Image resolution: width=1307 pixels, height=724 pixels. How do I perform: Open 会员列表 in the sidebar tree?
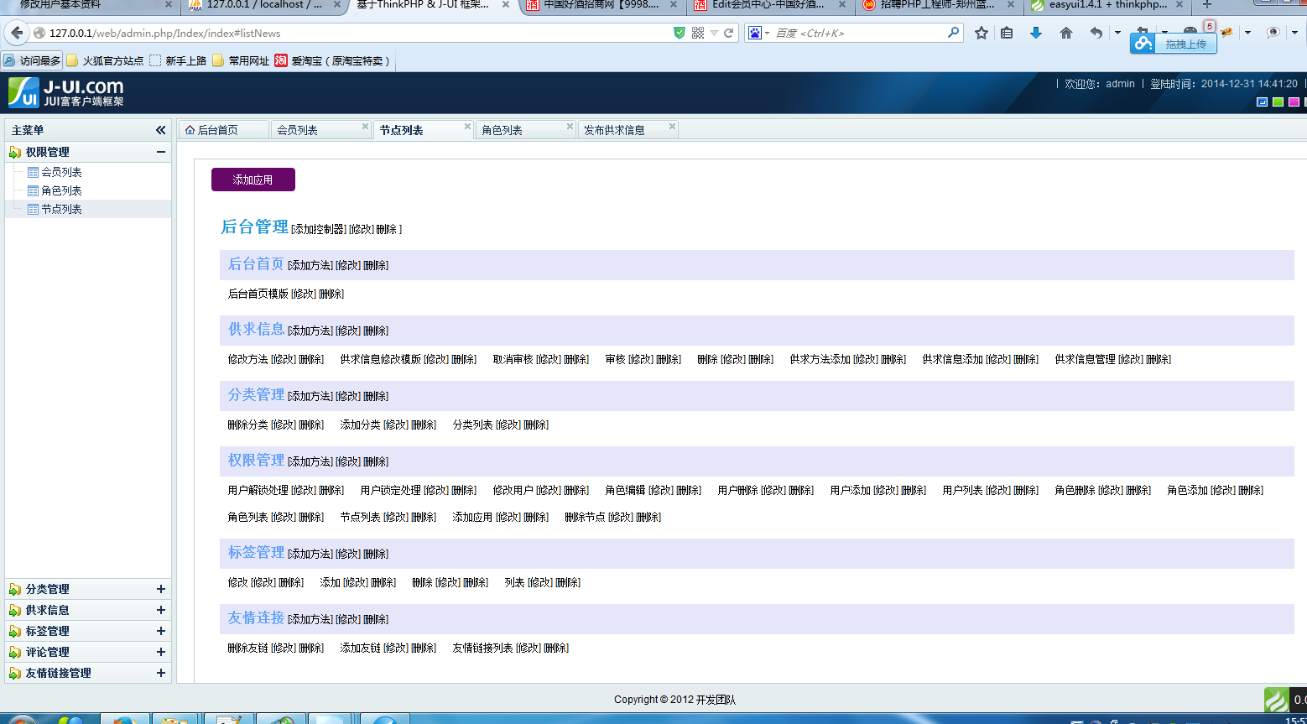[x=61, y=172]
